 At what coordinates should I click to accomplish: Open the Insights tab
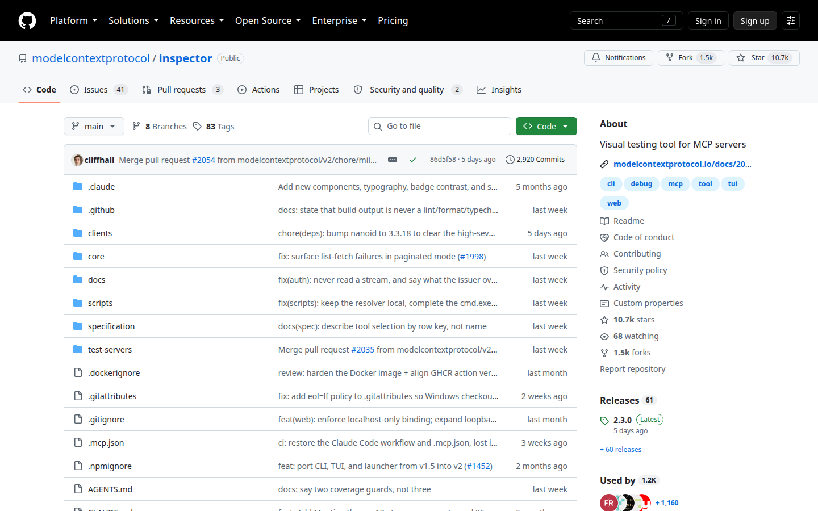[x=499, y=90]
